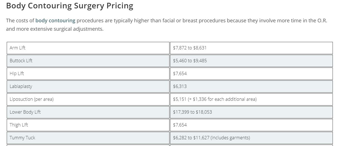The image size is (339, 146).
Task: Select the Tummy Tuck table cell
Action: [88, 138]
